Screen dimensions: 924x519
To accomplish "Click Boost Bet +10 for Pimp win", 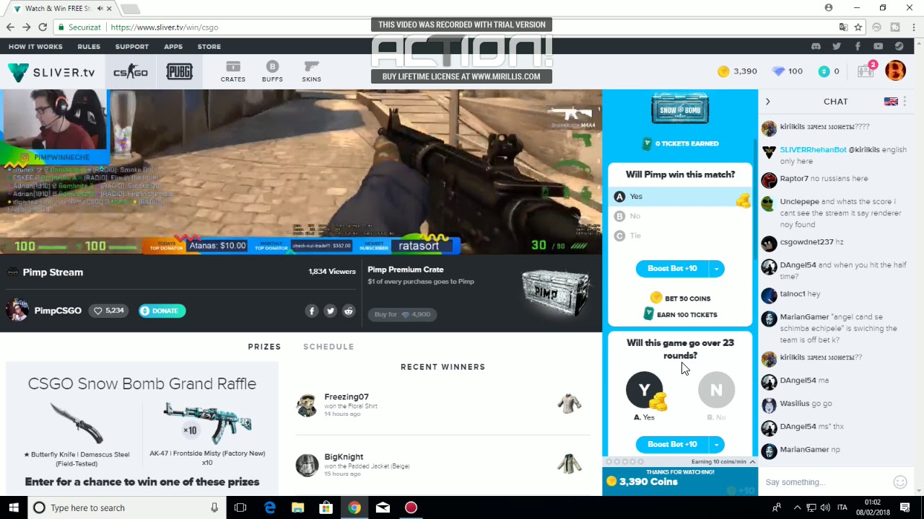I will [672, 269].
